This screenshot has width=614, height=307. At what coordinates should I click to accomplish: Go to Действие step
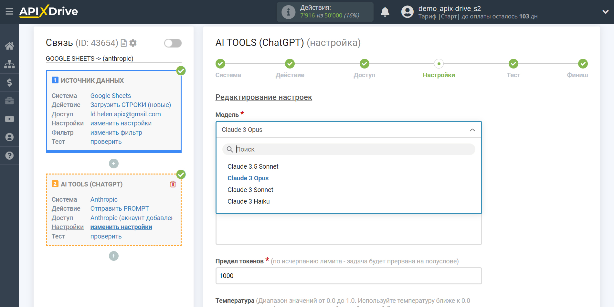coord(290,64)
